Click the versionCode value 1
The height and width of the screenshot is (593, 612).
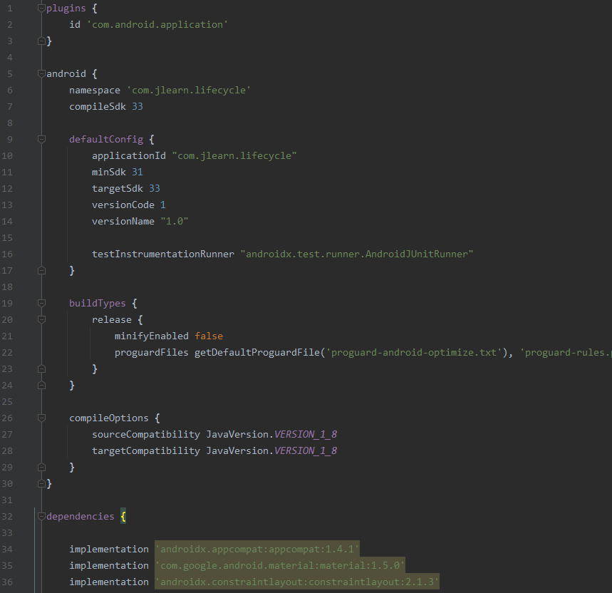pos(163,205)
